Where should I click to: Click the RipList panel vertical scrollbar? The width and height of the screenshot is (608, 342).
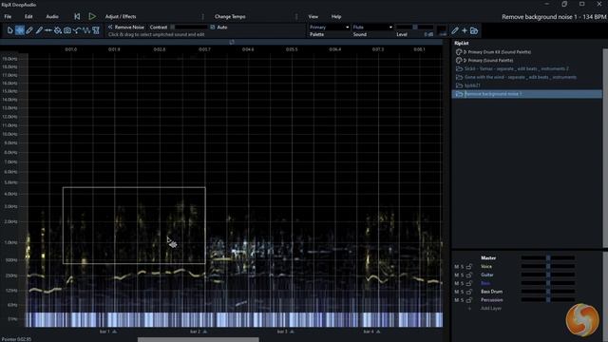[x=605, y=147]
